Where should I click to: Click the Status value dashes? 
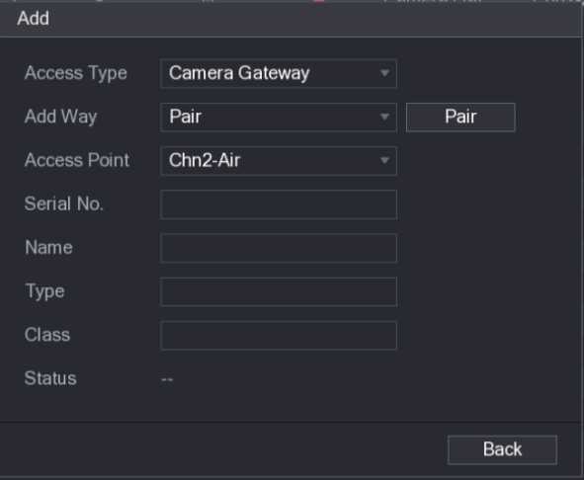pos(167,379)
